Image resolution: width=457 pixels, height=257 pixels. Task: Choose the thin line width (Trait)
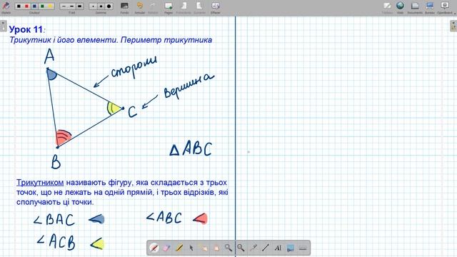64,6
